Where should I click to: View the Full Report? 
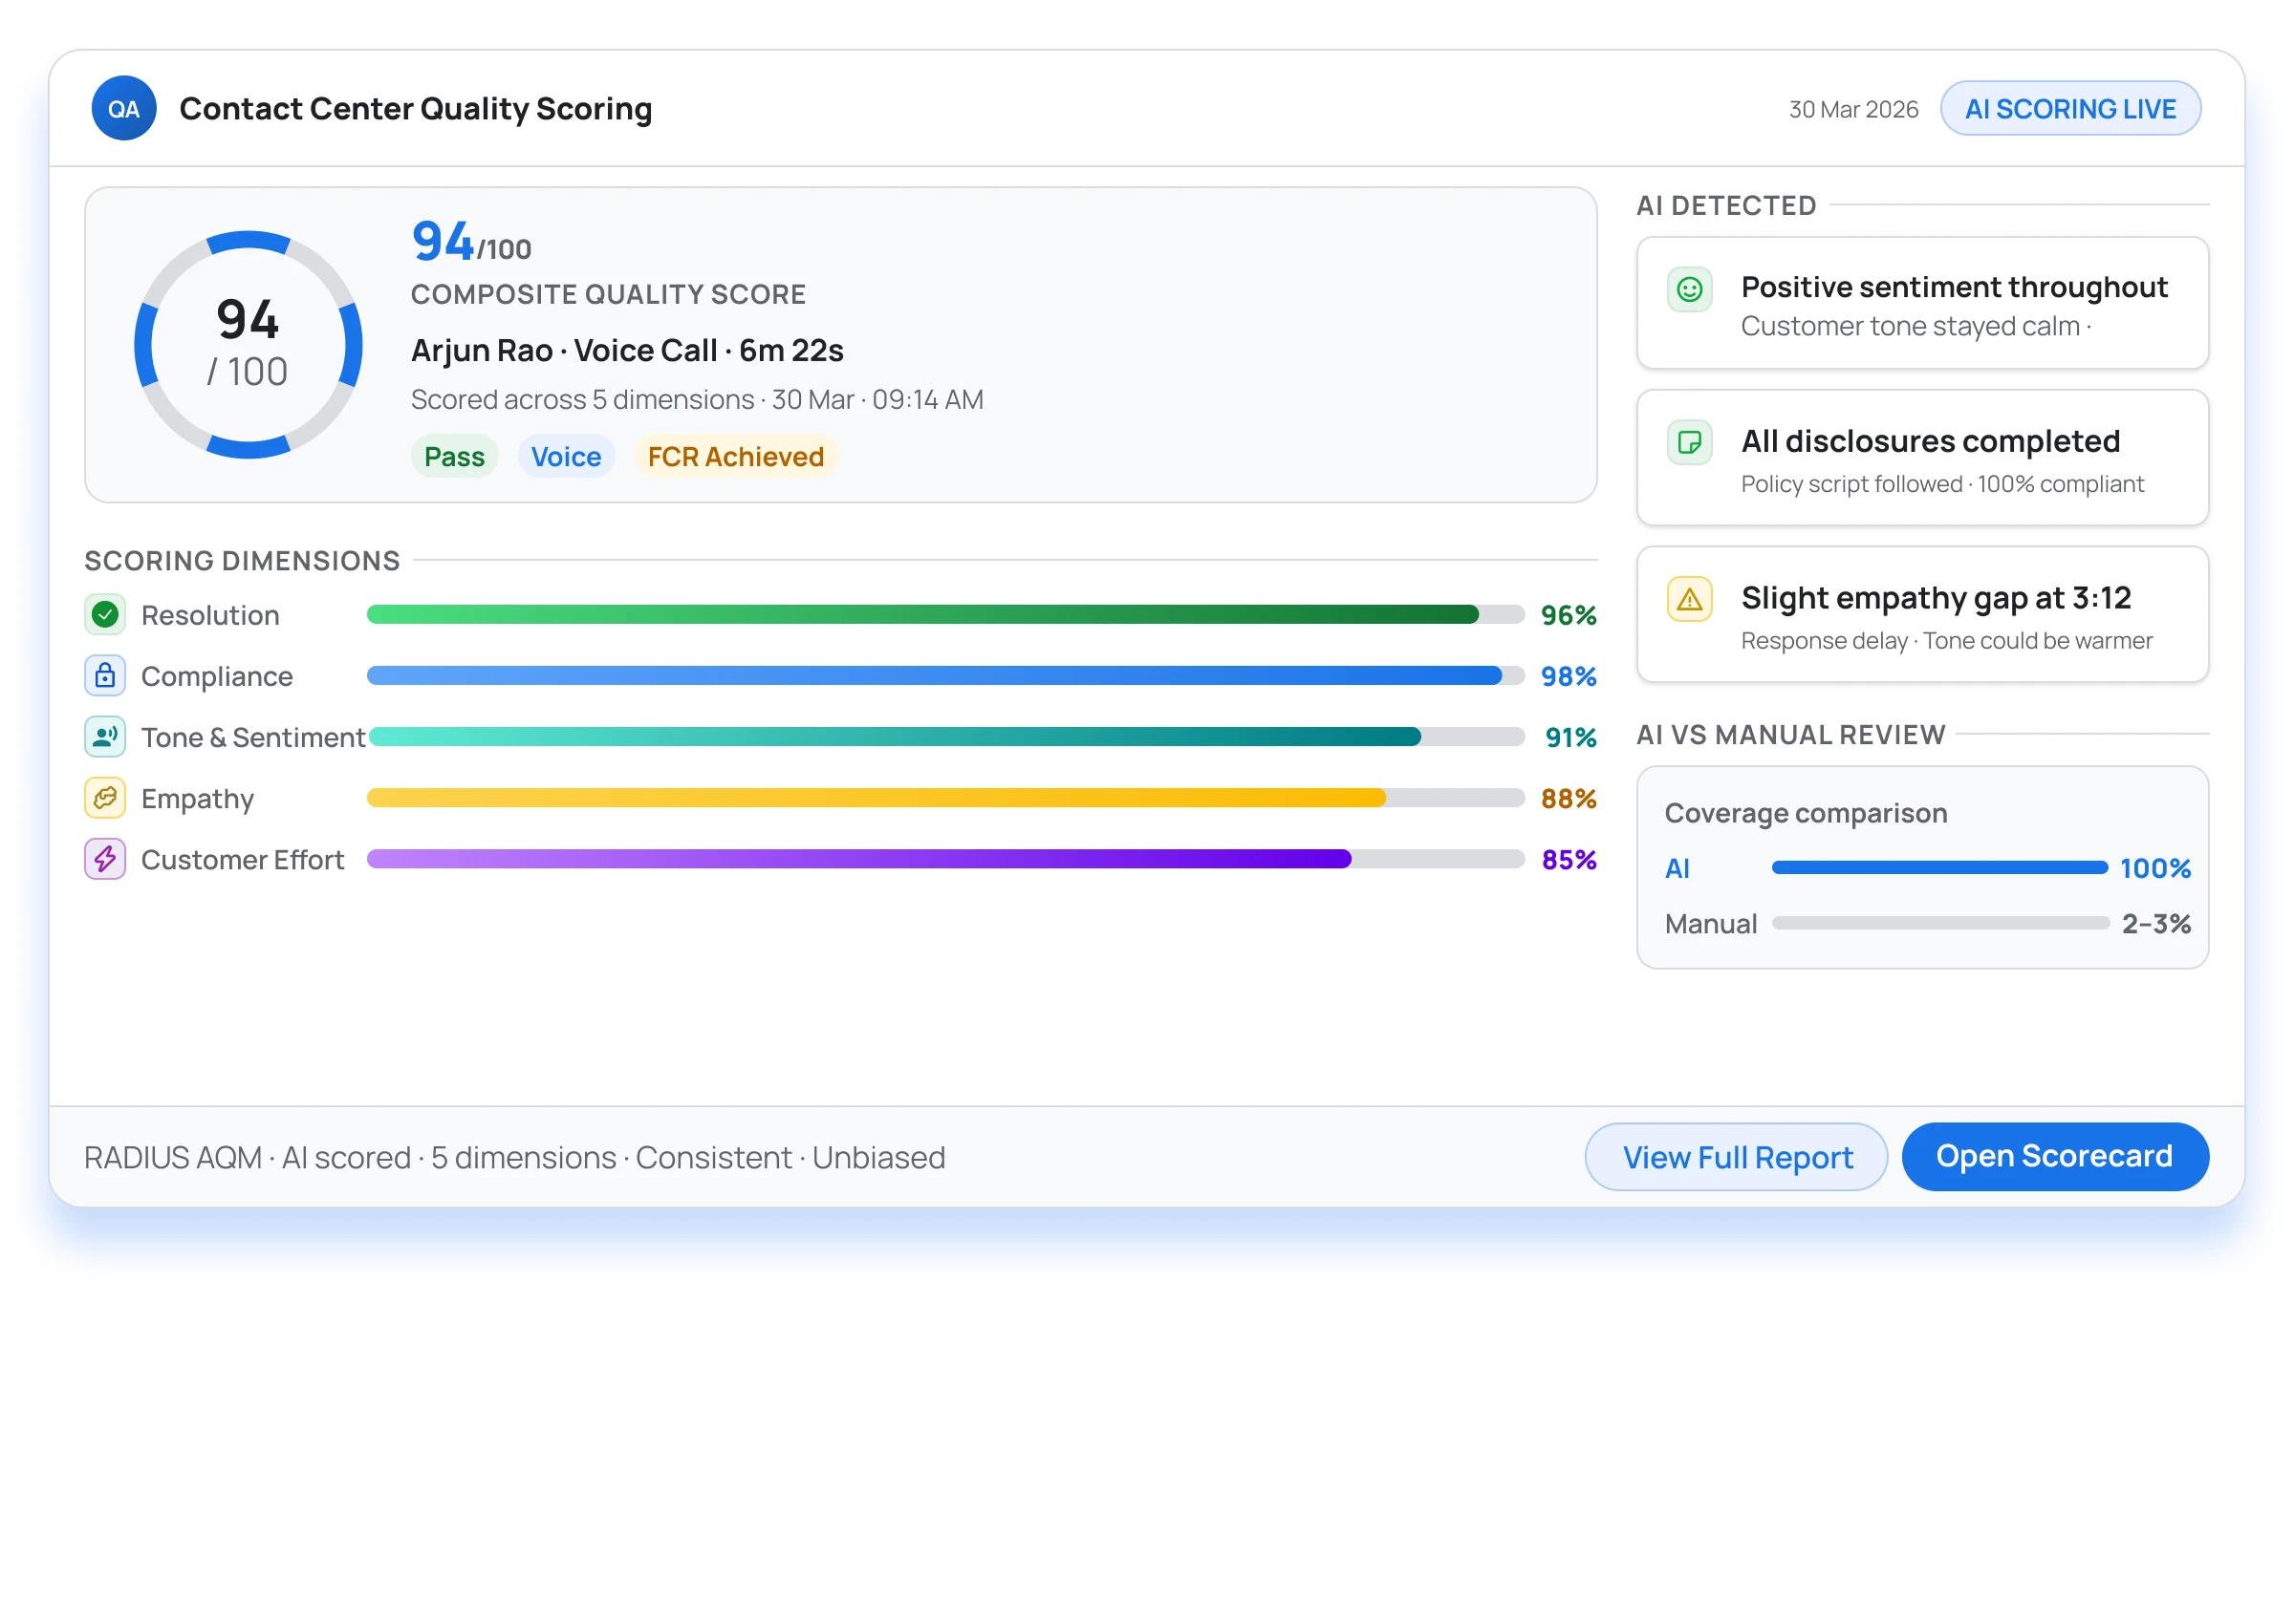tap(1736, 1156)
